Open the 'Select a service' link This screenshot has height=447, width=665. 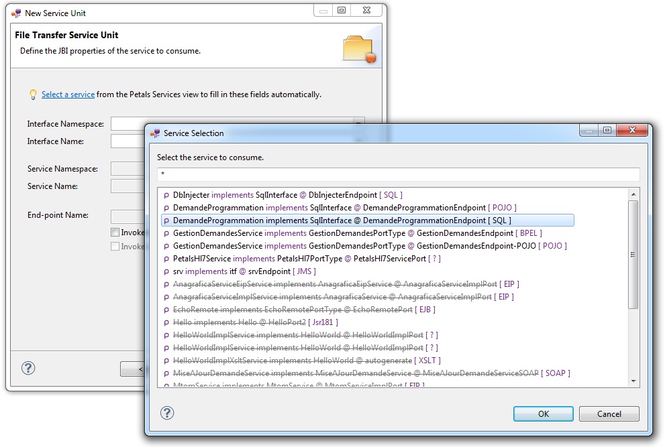pyautogui.click(x=68, y=94)
